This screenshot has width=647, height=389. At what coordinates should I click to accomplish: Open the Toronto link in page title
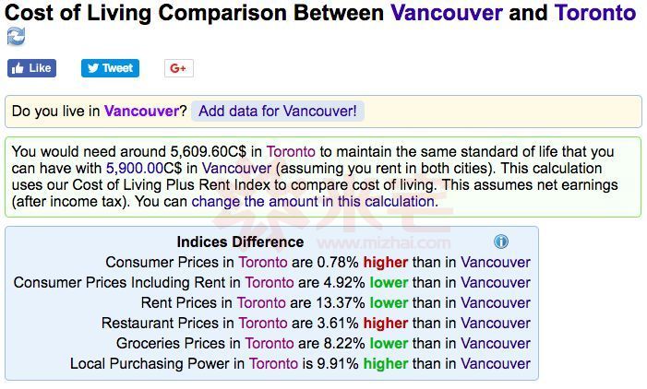click(594, 13)
